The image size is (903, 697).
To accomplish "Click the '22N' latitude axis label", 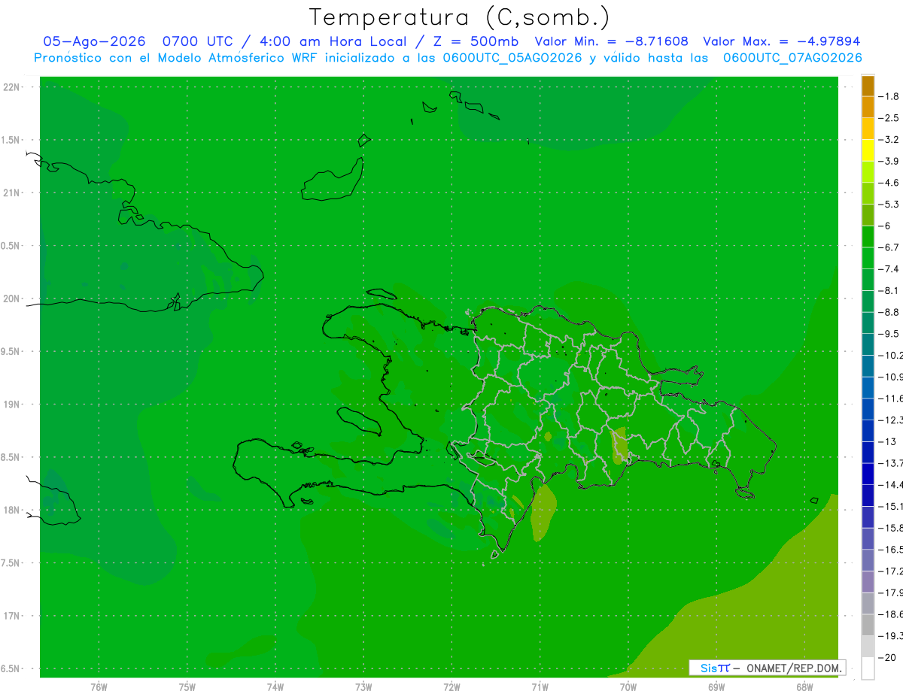I will (x=12, y=87).
